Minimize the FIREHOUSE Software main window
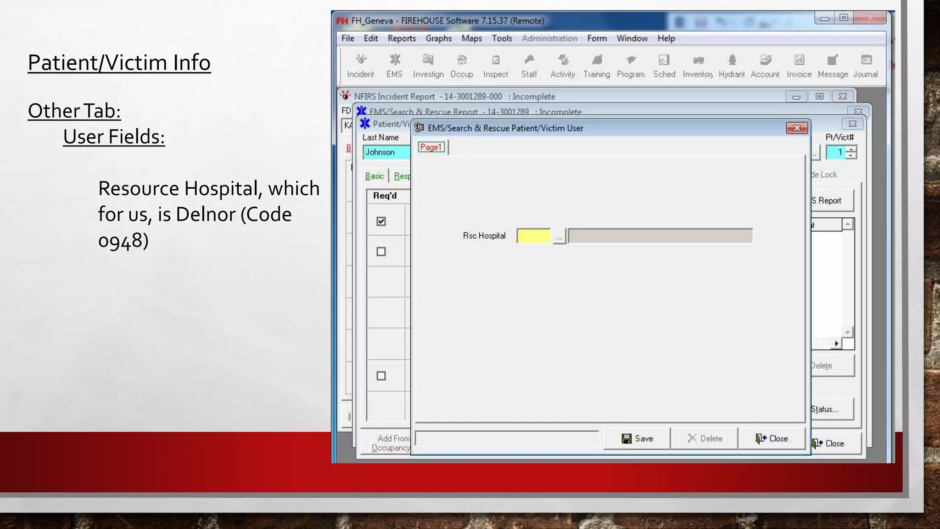The height and width of the screenshot is (529, 940). [x=825, y=18]
